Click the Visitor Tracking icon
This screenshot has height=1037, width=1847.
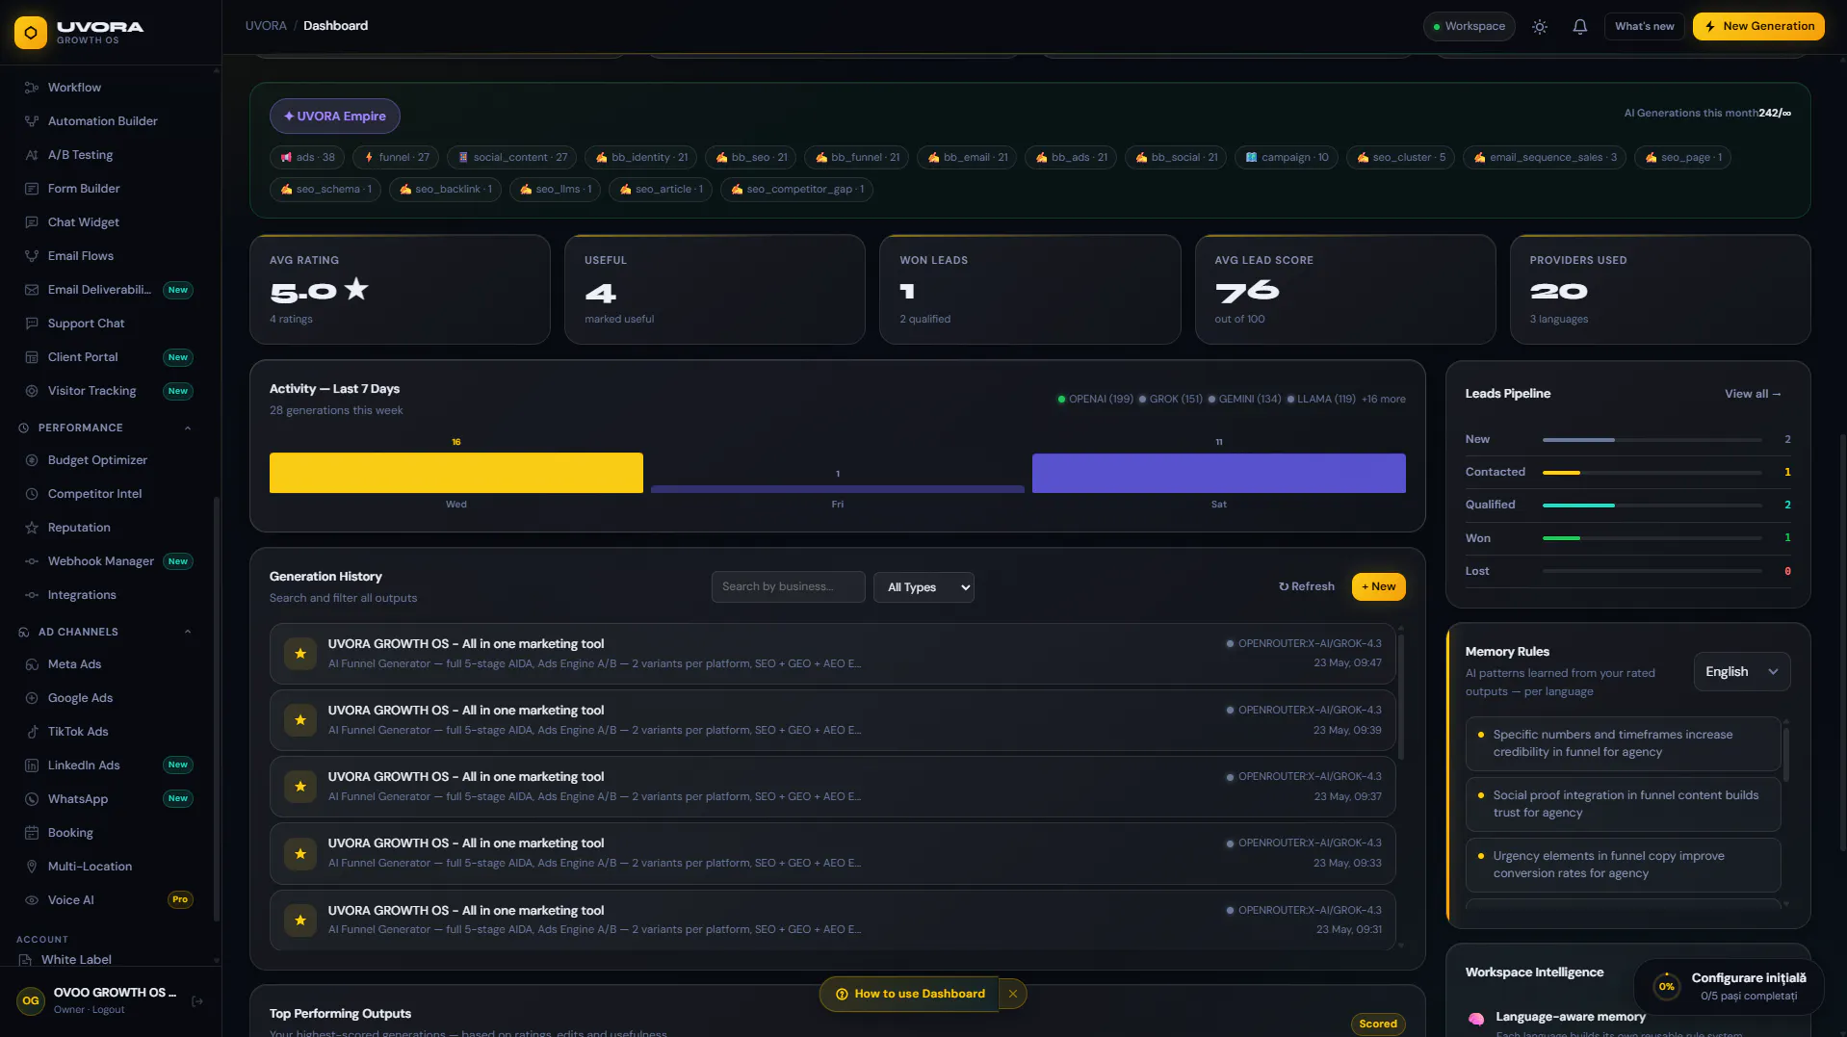pyautogui.click(x=32, y=391)
